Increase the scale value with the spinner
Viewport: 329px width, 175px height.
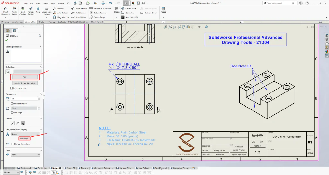click(39, 98)
